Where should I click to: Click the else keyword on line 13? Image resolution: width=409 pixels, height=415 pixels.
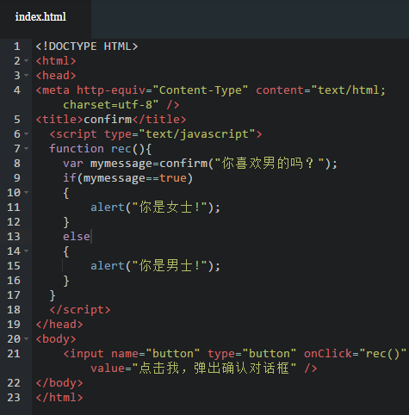[77, 237]
